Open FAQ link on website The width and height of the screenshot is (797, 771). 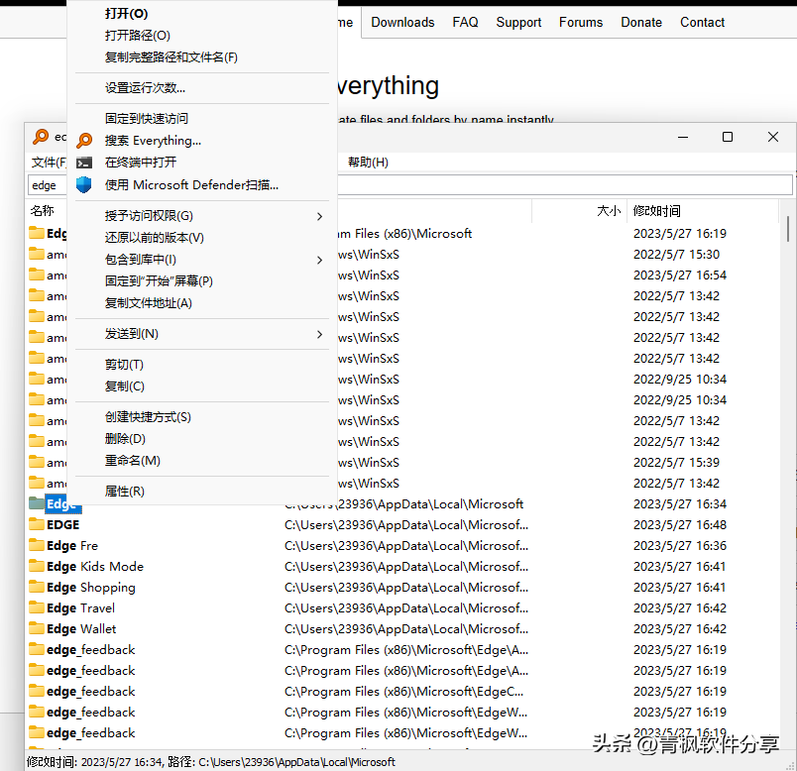(x=465, y=23)
